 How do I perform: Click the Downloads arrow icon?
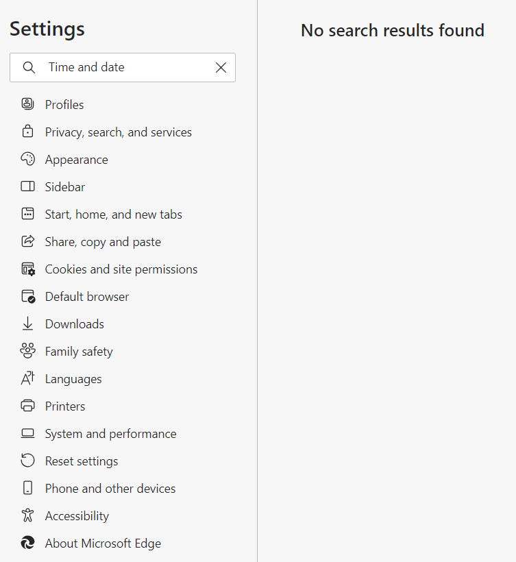point(27,323)
